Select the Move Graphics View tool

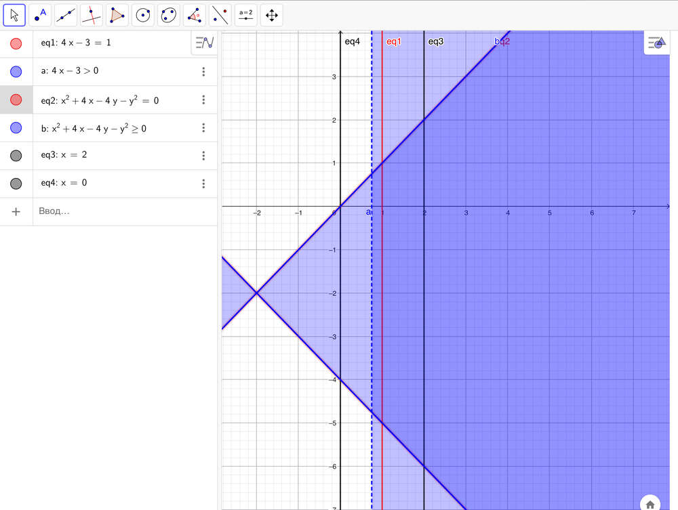click(272, 15)
